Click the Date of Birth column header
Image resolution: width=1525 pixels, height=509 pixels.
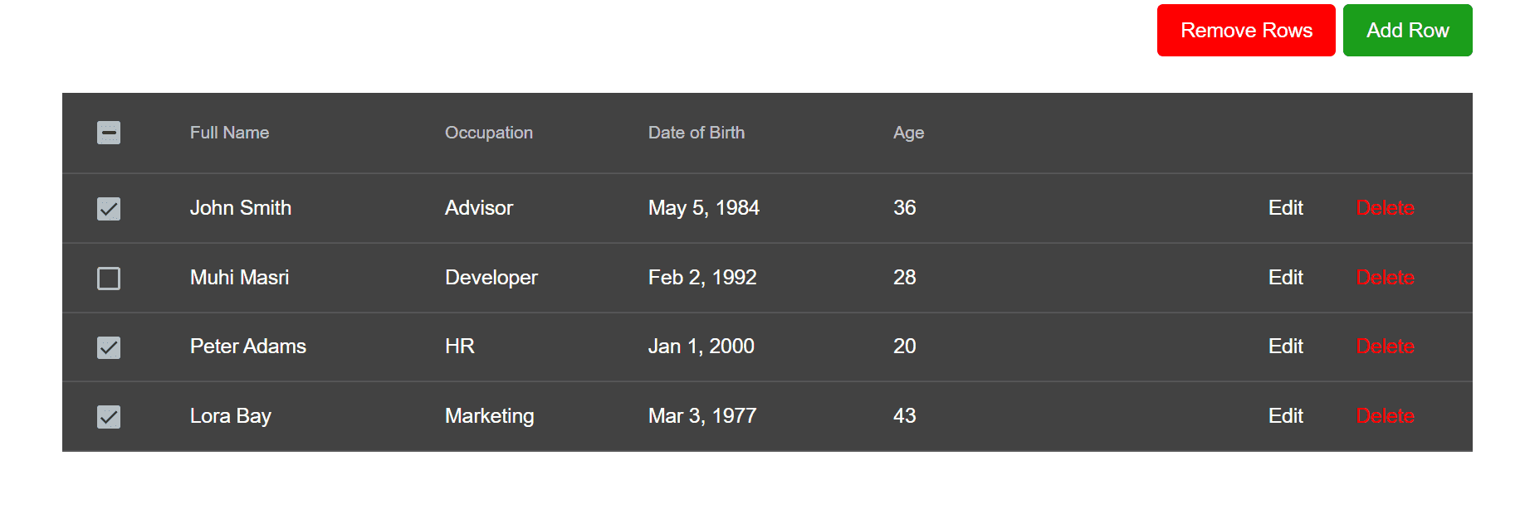(696, 133)
